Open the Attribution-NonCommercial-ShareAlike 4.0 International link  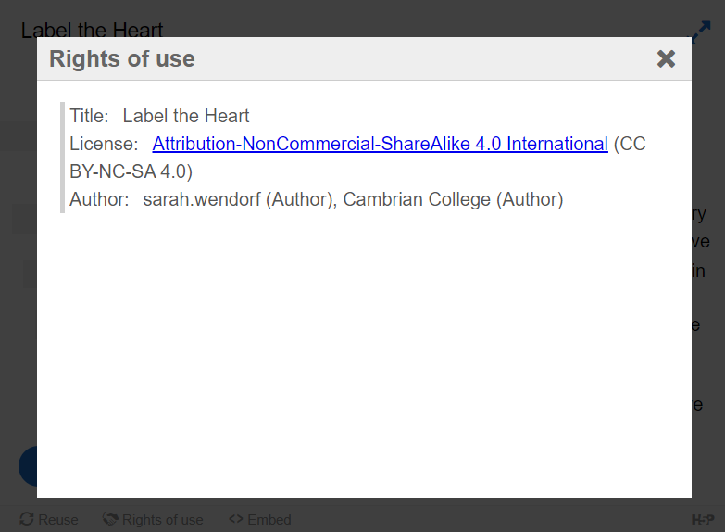coord(380,145)
